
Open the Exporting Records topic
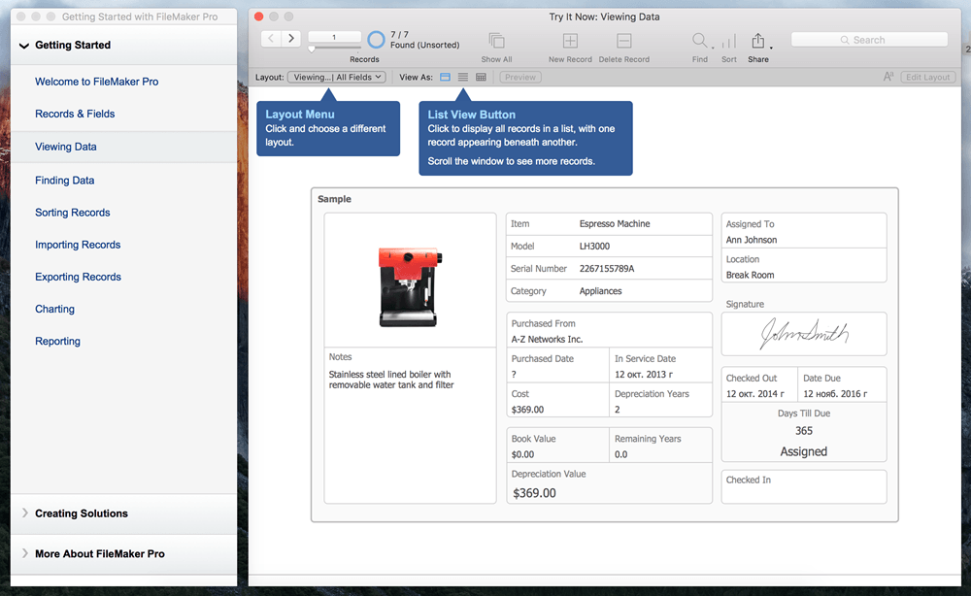click(78, 277)
